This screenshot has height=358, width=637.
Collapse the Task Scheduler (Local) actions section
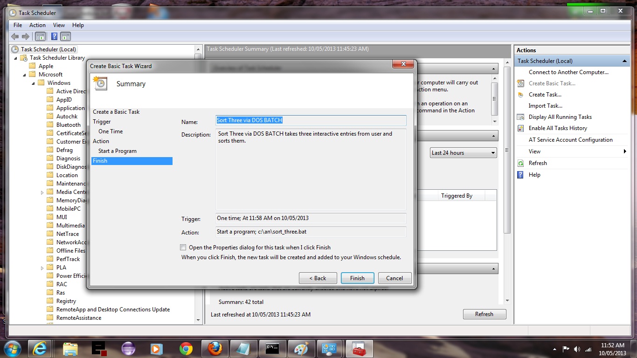click(625, 61)
